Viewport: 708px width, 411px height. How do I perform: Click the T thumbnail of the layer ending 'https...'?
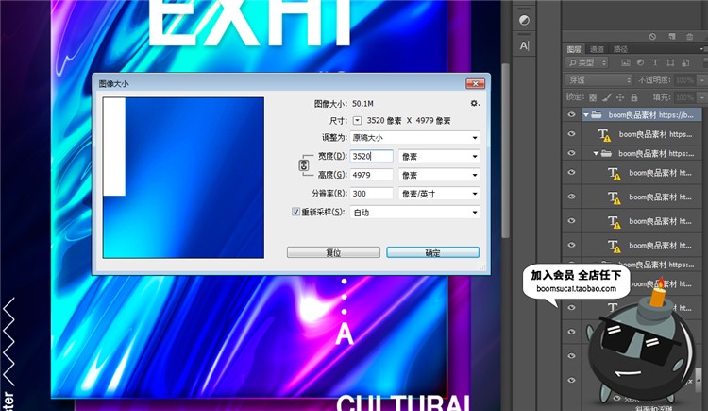click(604, 135)
